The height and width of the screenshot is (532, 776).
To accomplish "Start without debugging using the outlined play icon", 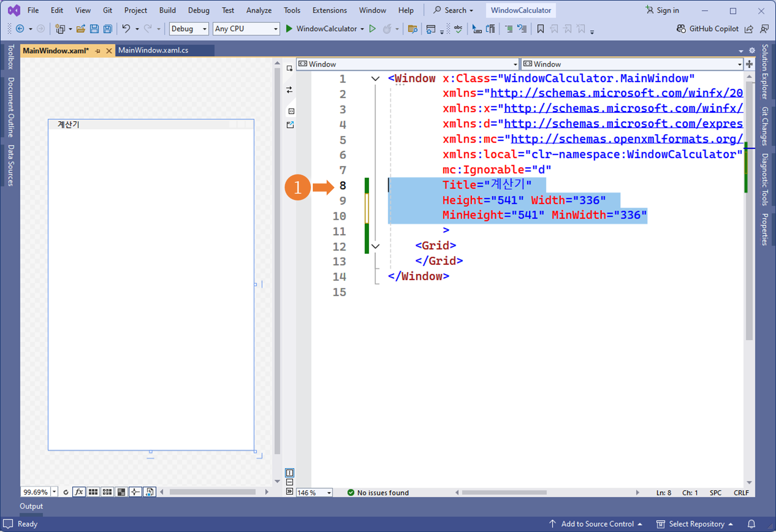I will [x=372, y=29].
